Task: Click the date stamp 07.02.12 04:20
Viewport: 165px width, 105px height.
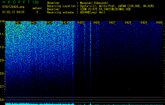Action: [13, 12]
